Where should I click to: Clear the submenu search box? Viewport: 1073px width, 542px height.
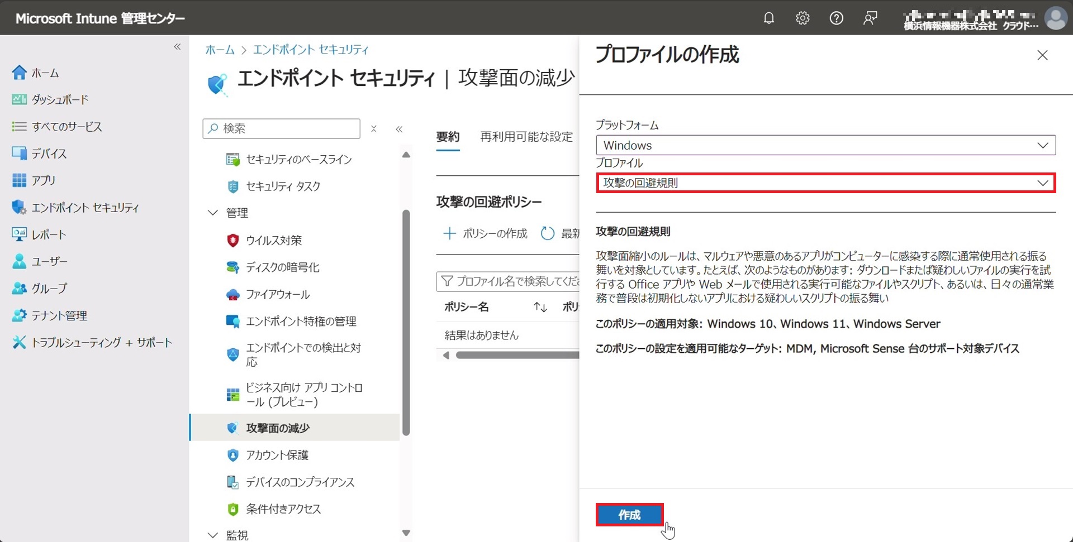click(374, 129)
